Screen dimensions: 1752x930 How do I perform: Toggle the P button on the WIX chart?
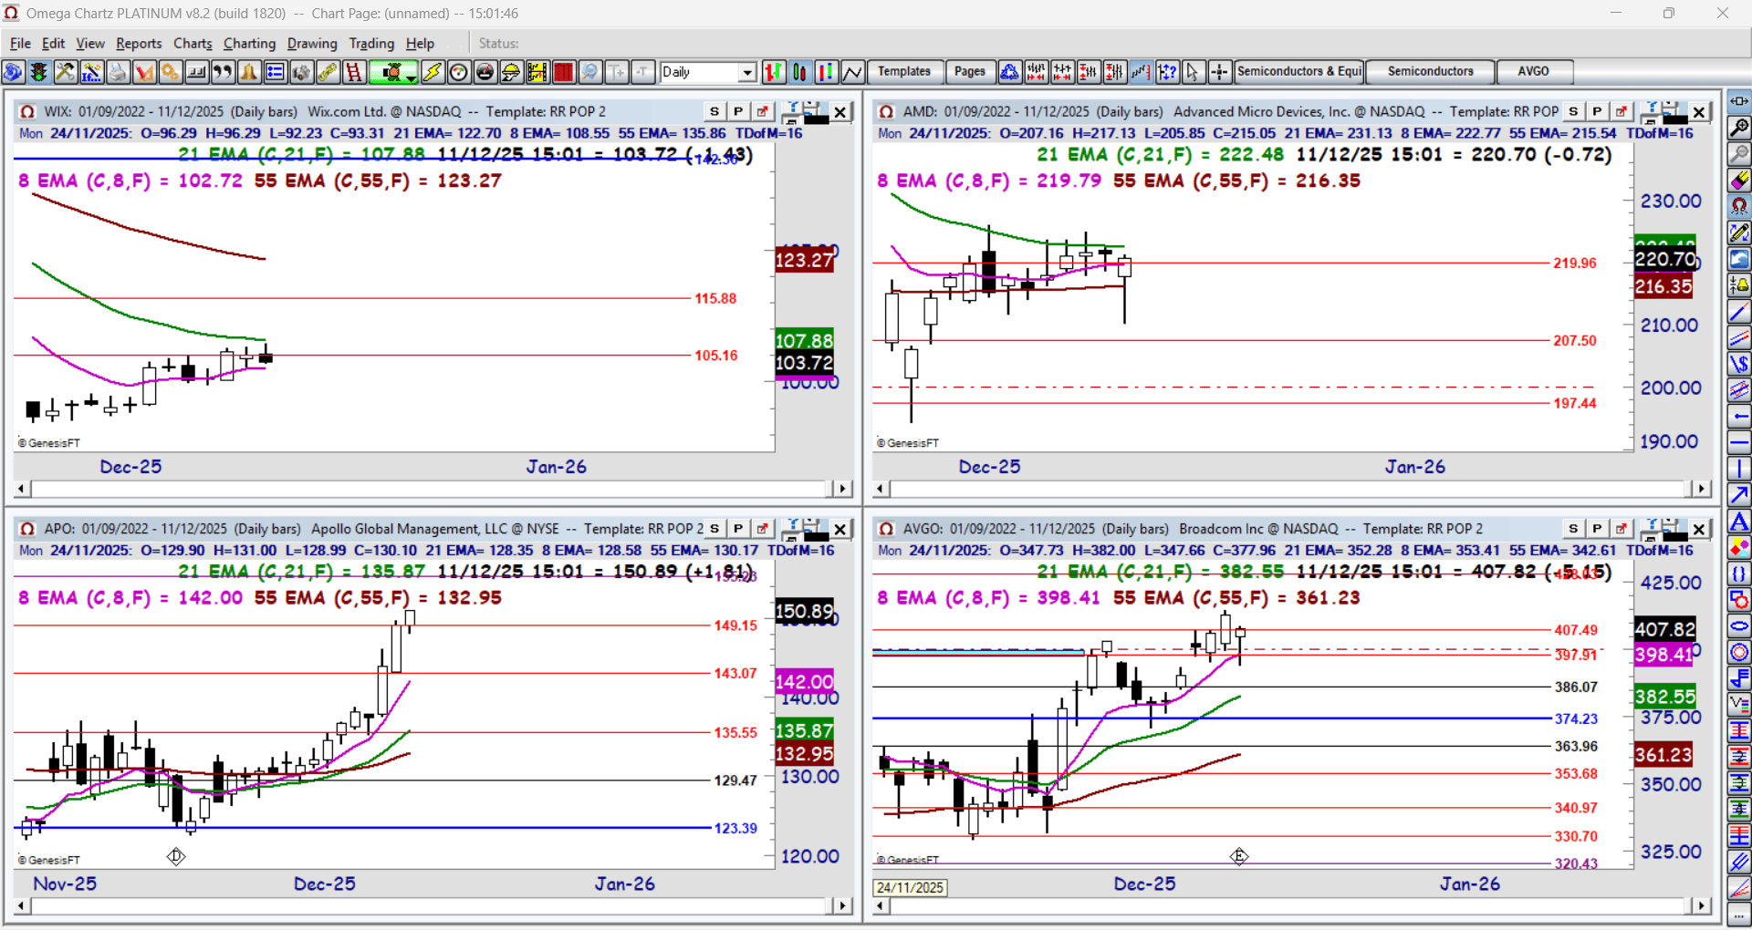[738, 111]
